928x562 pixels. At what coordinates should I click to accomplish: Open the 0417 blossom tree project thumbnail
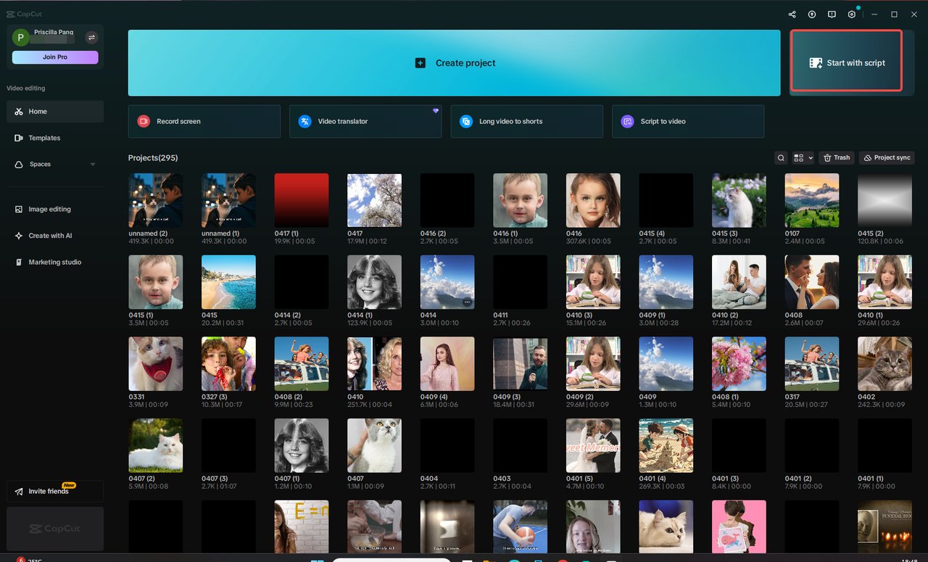[374, 200]
